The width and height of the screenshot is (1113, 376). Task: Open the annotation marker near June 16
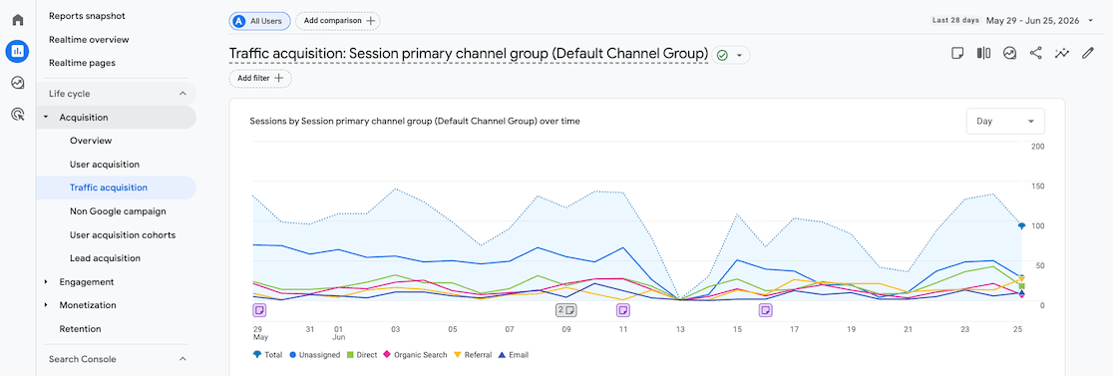click(765, 310)
